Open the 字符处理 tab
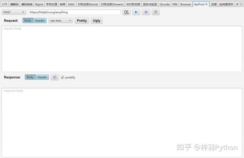 tap(52, 4)
